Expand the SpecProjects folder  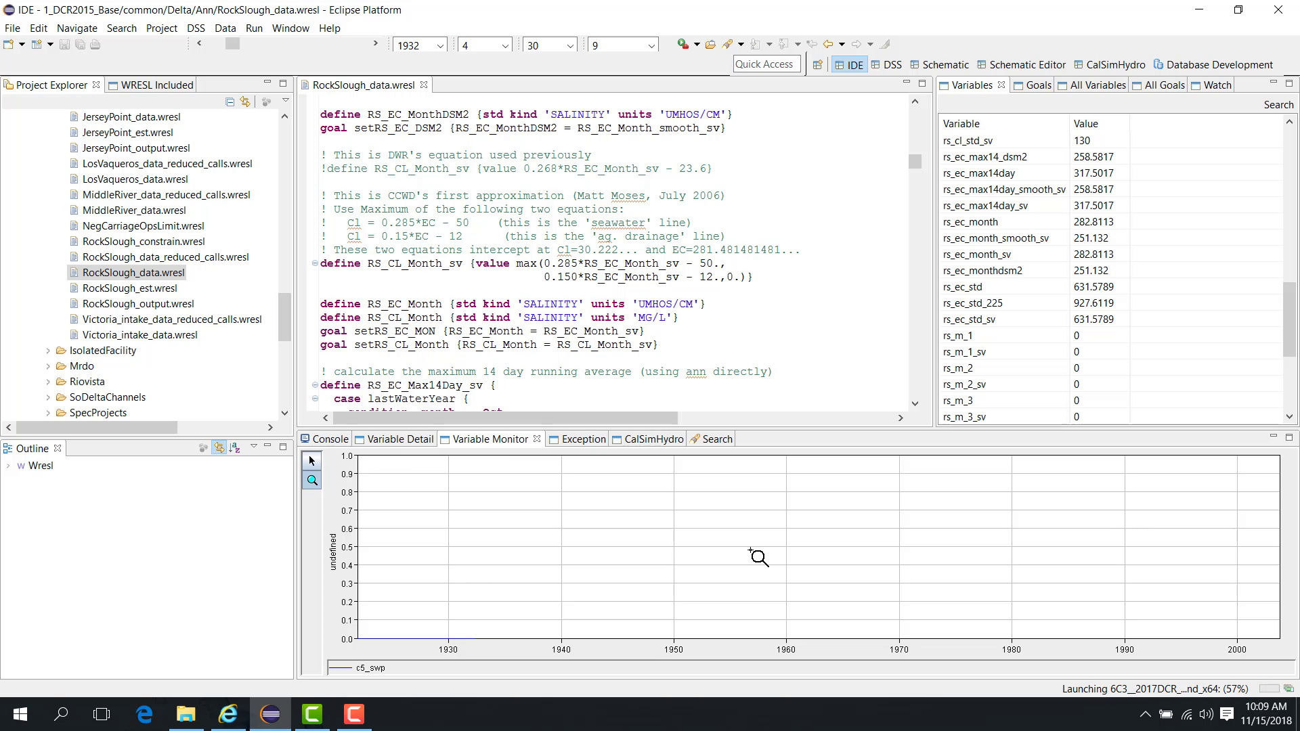click(x=48, y=413)
